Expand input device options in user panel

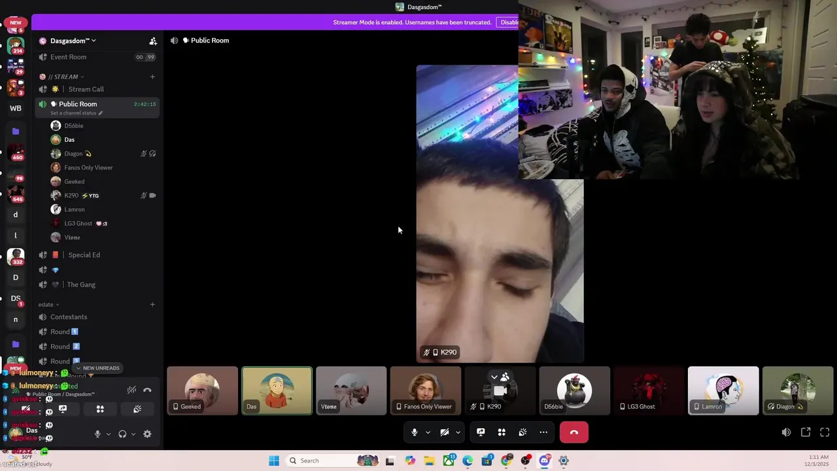(x=109, y=434)
